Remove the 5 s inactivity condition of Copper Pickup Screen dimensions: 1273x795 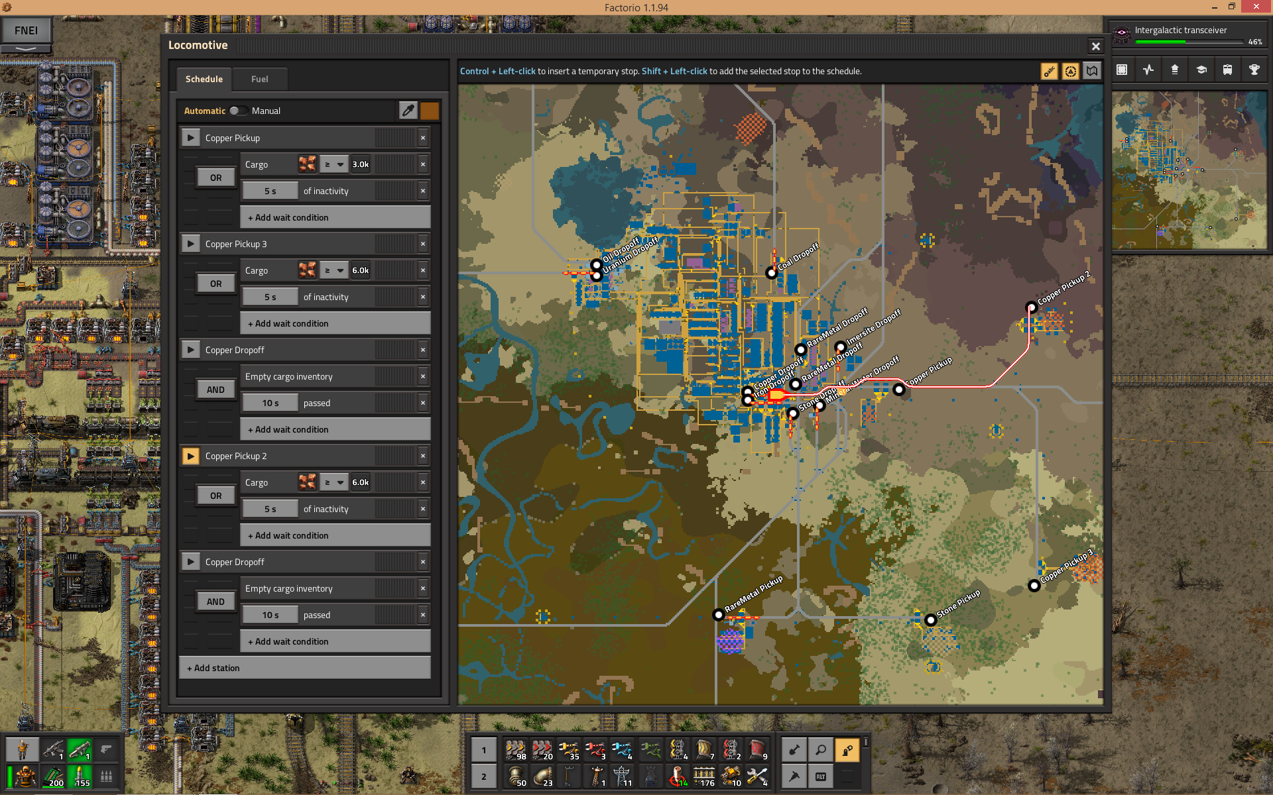tap(423, 191)
